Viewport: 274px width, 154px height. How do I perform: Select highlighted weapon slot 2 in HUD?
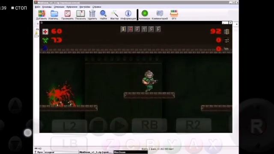coord(130,29)
